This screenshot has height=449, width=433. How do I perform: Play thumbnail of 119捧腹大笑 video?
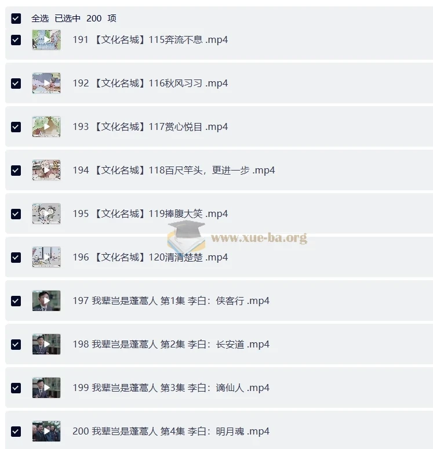(x=46, y=214)
